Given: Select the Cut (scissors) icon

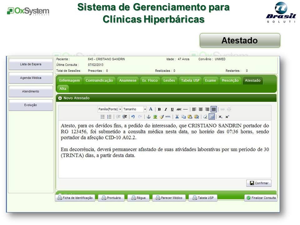Looking at the screenshot, I should tap(177, 117).
